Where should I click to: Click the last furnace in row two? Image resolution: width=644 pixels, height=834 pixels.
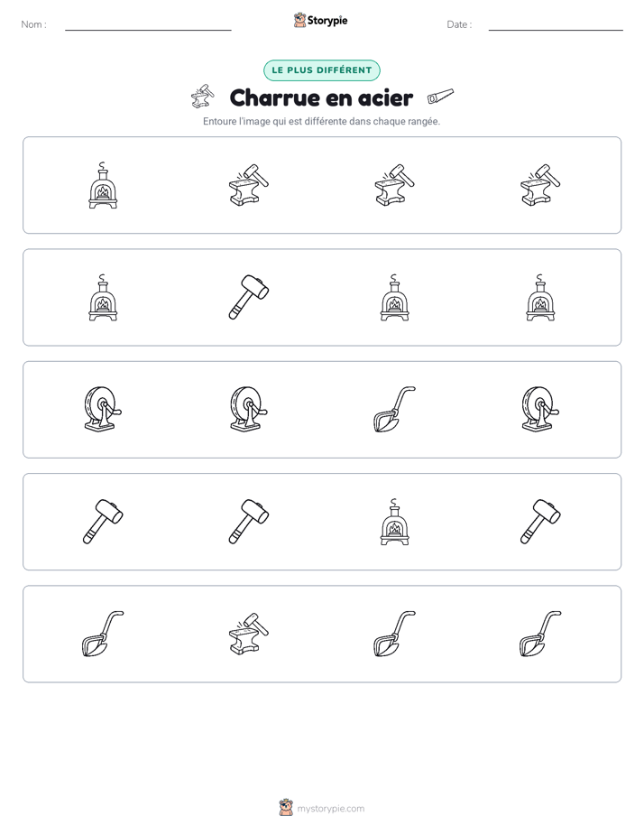point(540,297)
